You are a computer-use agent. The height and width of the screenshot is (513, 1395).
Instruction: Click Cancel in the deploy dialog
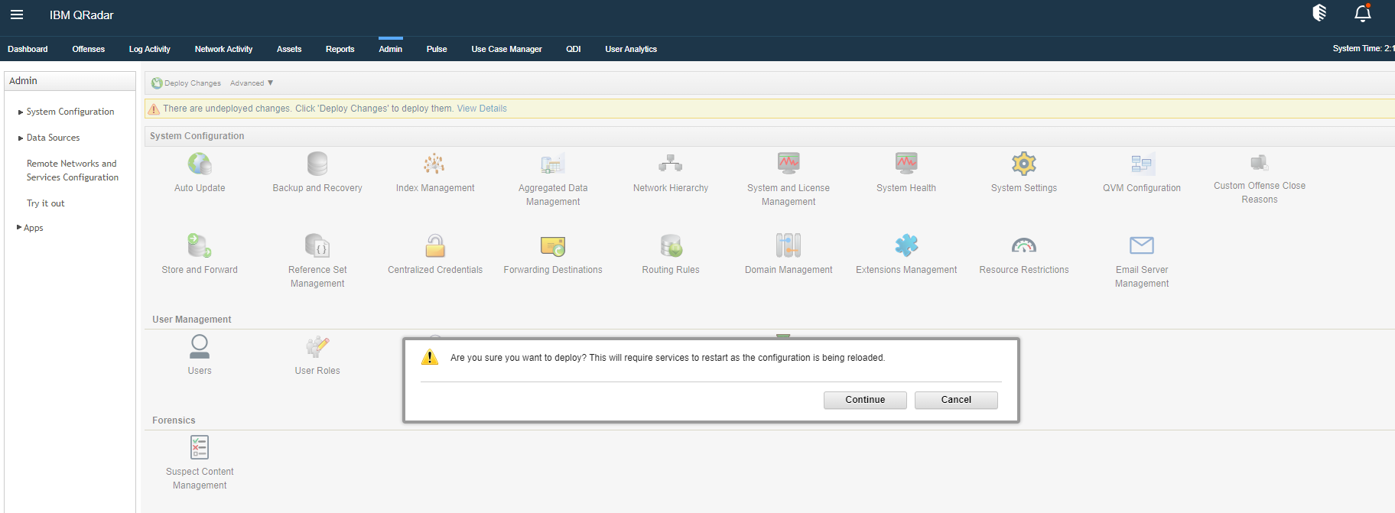point(956,400)
